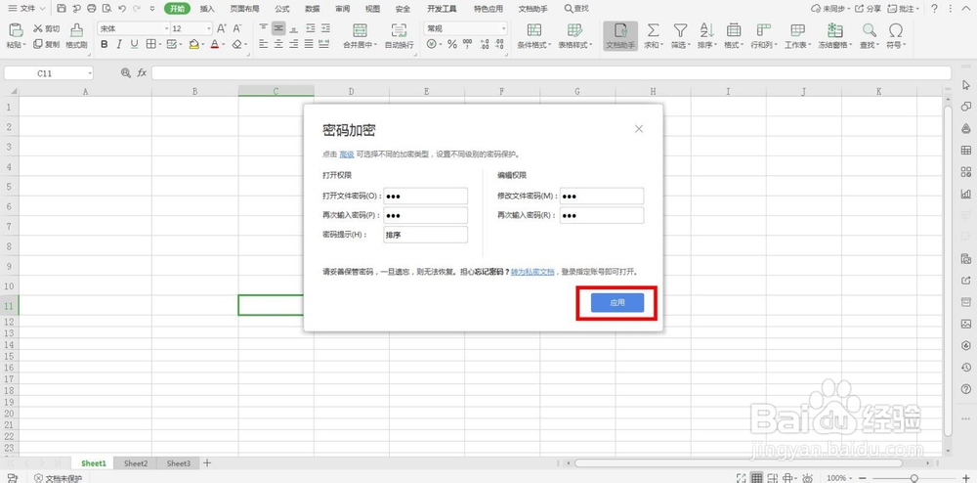Open the zoom percentage 100% dropdown
The height and width of the screenshot is (483, 977).
(x=838, y=478)
